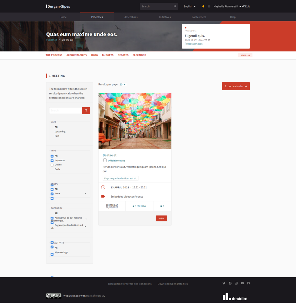Open the Instagram link in footer
Viewport: 296px width, 303px height.
coord(236,283)
